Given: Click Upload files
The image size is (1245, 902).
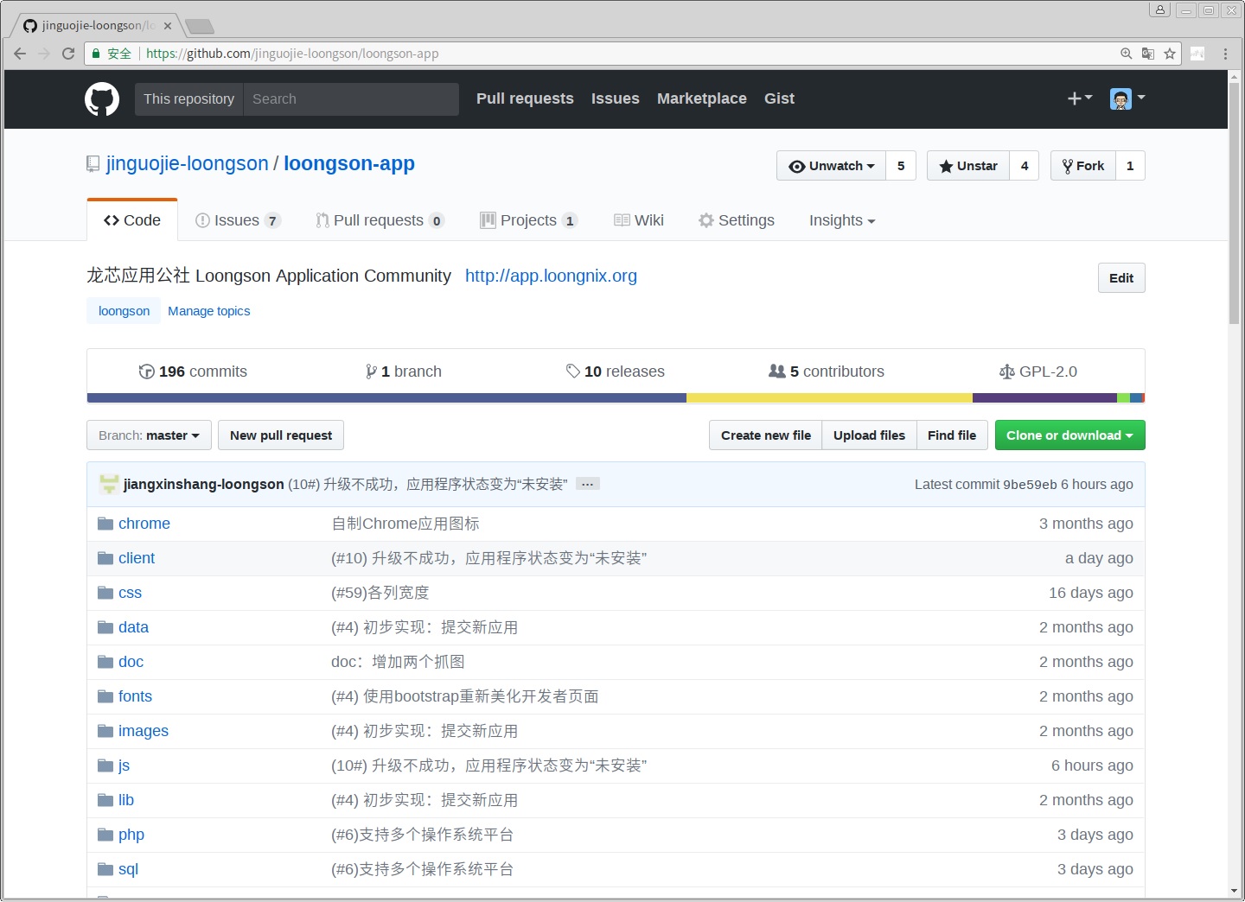Looking at the screenshot, I should [x=869, y=435].
